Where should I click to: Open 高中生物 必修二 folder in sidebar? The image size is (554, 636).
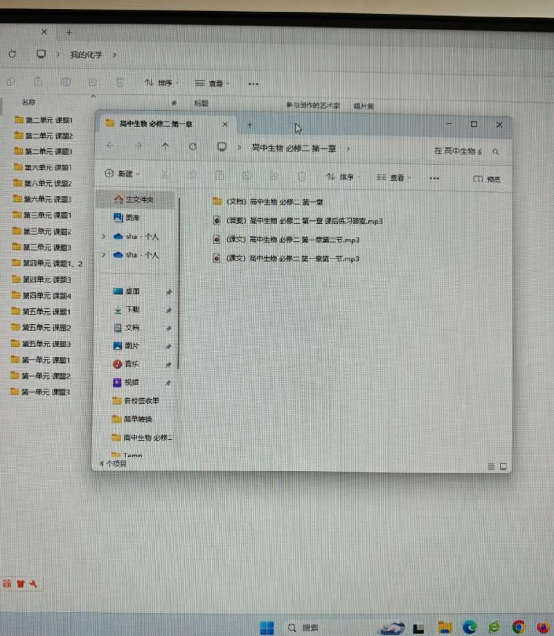pyautogui.click(x=141, y=437)
